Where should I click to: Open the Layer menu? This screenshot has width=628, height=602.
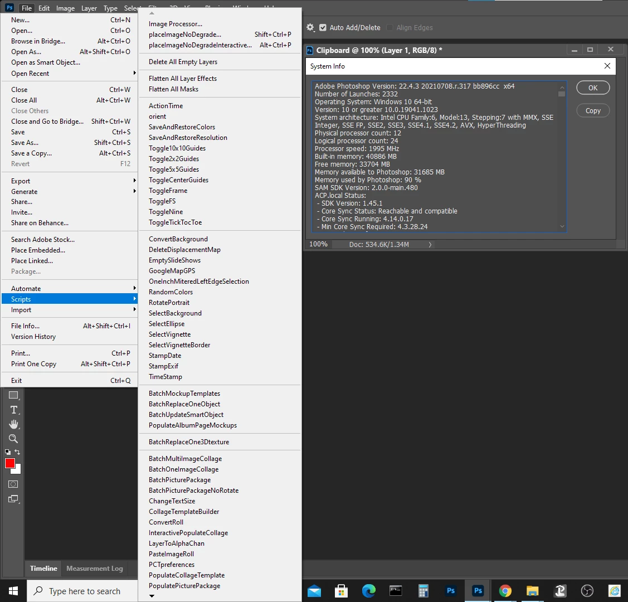click(89, 8)
